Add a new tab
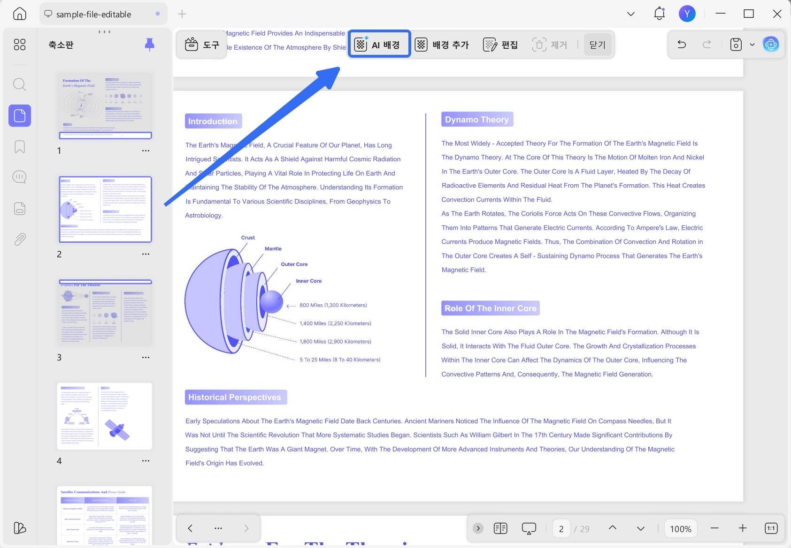791x548 pixels. pos(182,14)
